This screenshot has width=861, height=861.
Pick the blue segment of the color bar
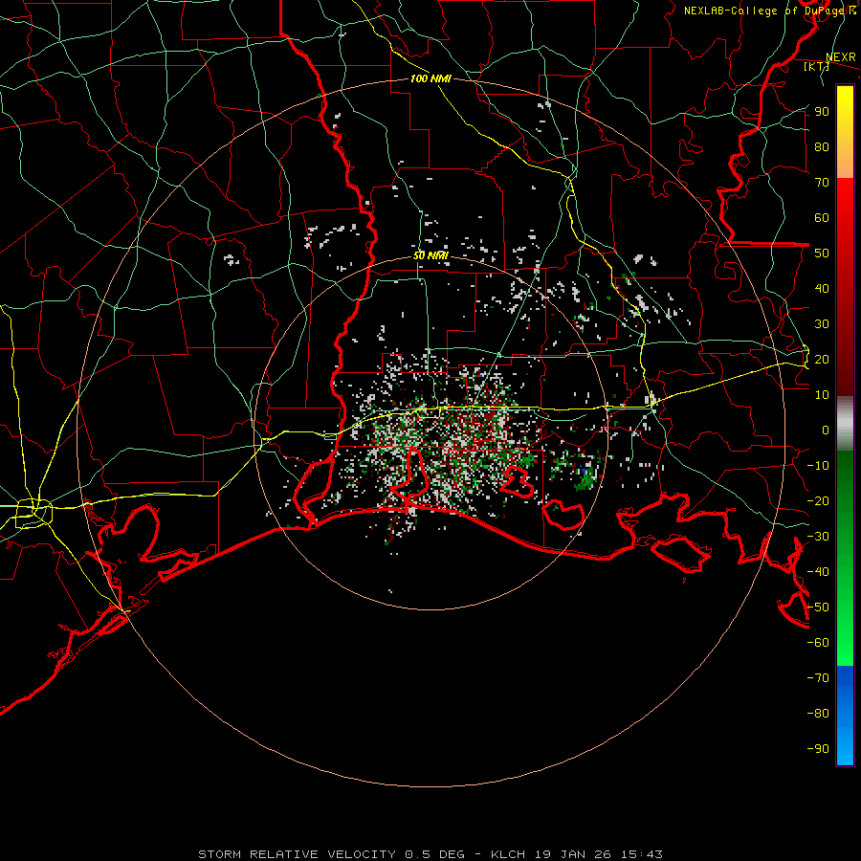pyautogui.click(x=845, y=715)
